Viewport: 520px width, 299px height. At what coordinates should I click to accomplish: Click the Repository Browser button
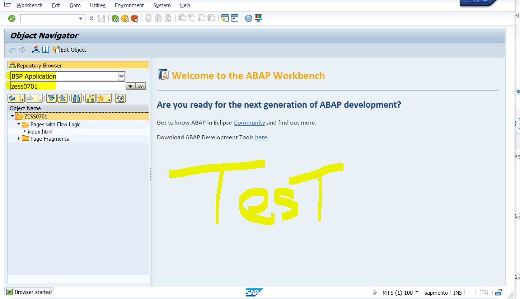coord(78,65)
